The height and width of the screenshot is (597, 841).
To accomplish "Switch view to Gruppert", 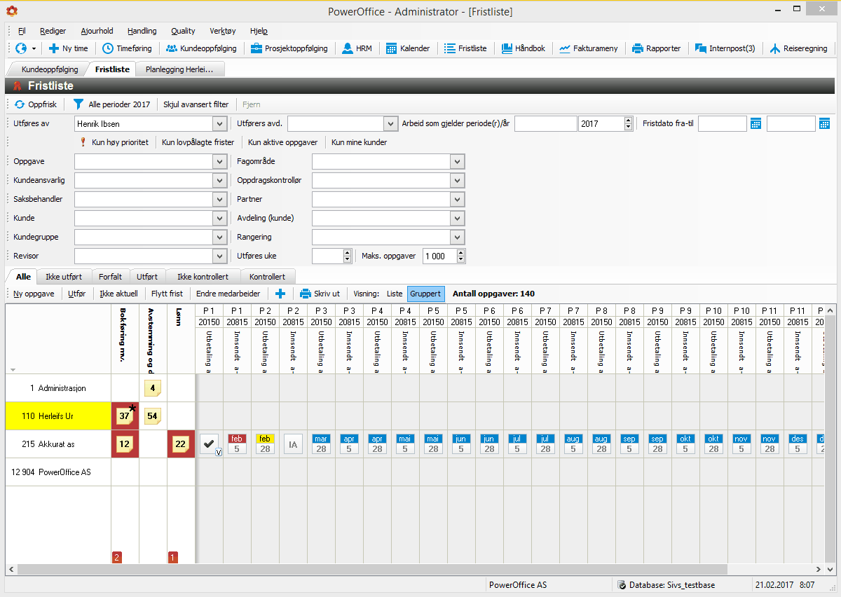I will click(425, 294).
